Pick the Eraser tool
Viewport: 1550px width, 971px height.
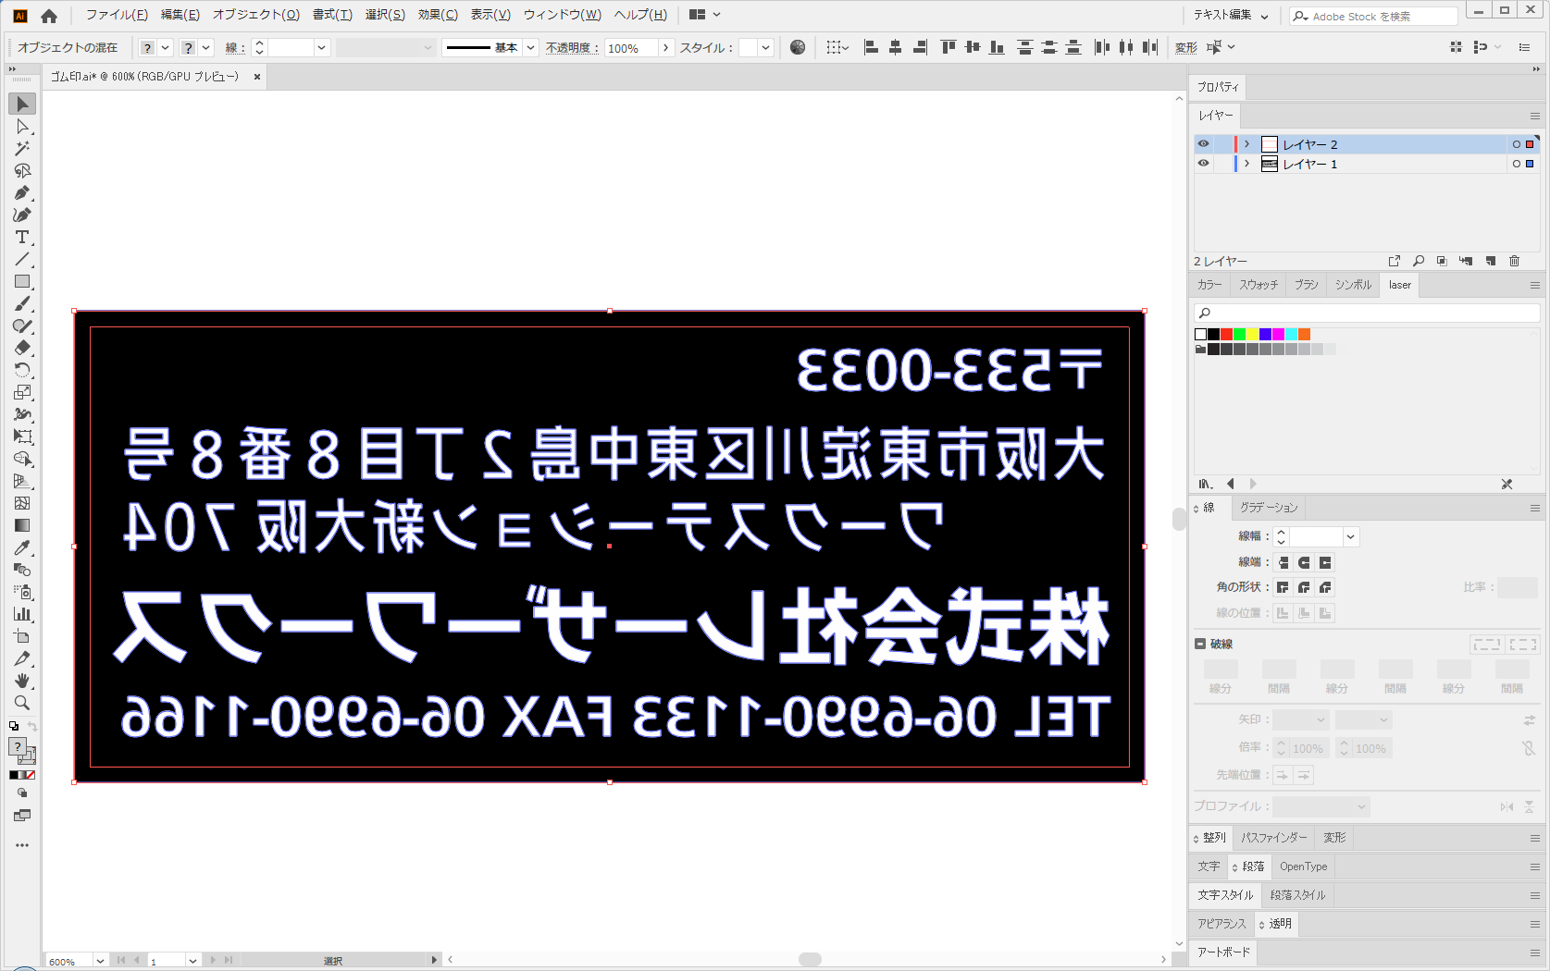point(22,349)
